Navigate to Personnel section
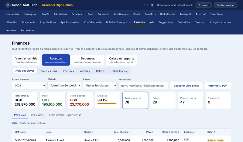This screenshot has height=142, width=243. point(77,14)
